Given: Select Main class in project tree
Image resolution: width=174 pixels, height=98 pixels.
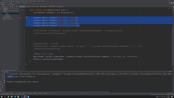Looking at the screenshot, I should [x=8, y=13].
